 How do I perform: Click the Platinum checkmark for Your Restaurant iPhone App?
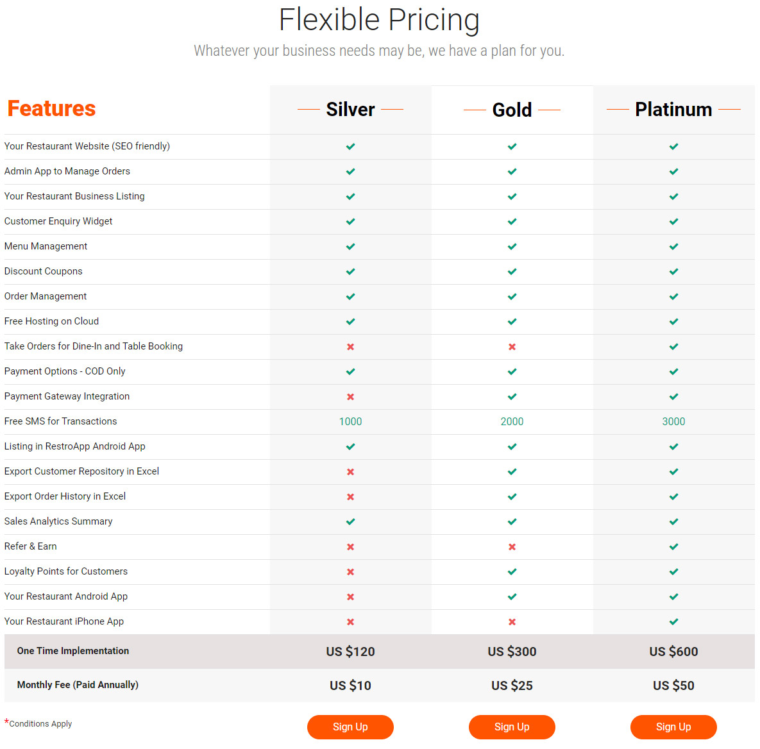tap(673, 621)
